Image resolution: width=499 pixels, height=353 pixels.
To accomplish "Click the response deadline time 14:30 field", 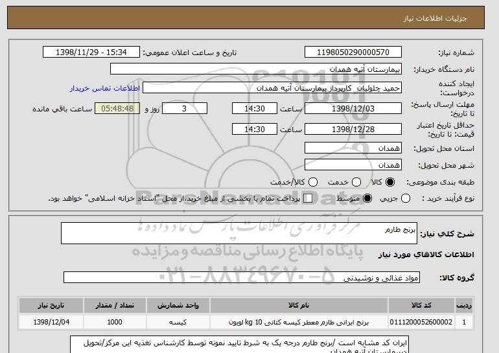I will [x=255, y=108].
